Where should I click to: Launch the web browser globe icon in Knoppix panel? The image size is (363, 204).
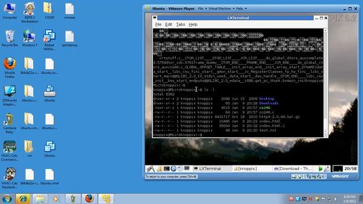coord(173,169)
